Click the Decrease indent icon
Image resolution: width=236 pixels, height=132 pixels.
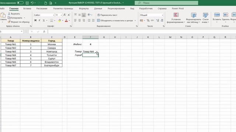tap(89, 21)
